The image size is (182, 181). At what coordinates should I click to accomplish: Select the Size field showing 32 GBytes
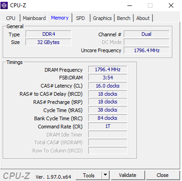pyautogui.click(x=48, y=42)
